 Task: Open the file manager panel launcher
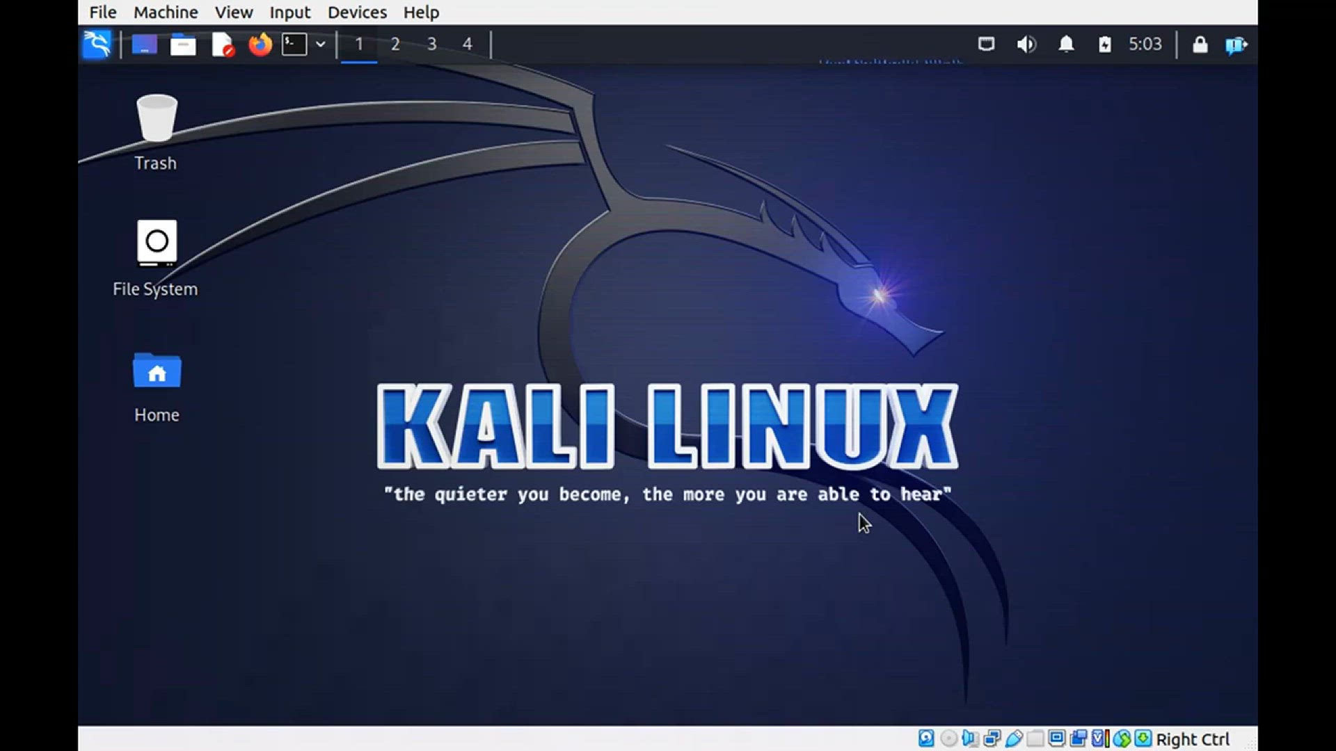tap(183, 45)
